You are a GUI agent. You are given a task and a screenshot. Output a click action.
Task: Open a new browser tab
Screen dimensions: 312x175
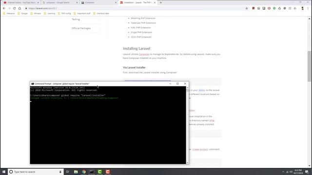(161, 2)
